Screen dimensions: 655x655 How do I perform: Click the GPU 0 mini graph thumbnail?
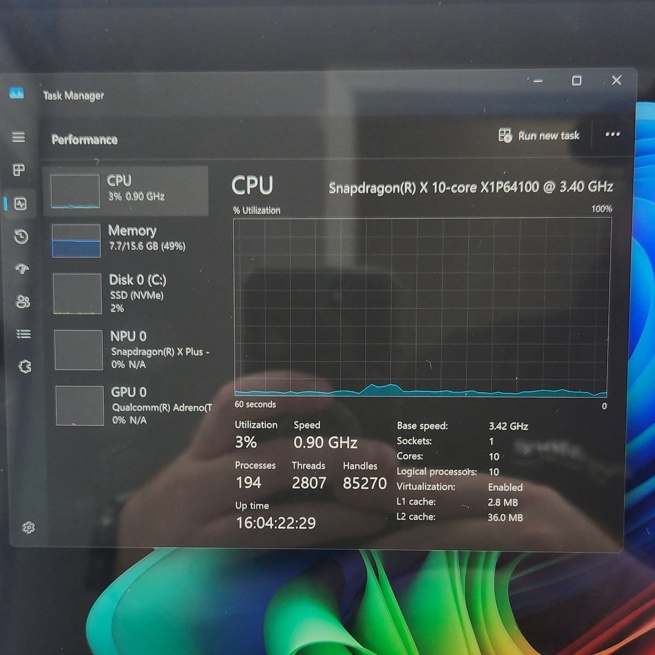pos(80,406)
